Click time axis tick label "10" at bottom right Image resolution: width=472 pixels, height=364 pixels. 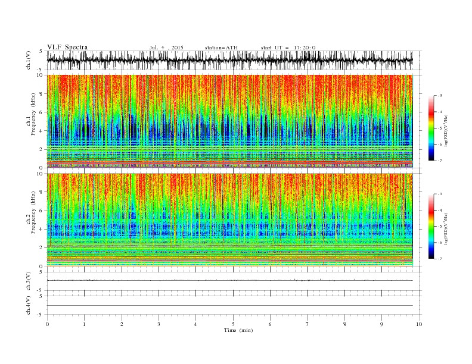(419, 324)
